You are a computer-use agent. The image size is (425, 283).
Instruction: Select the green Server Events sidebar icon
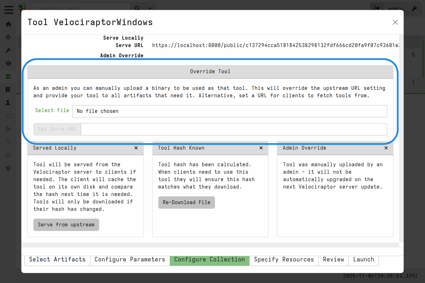click(8, 76)
